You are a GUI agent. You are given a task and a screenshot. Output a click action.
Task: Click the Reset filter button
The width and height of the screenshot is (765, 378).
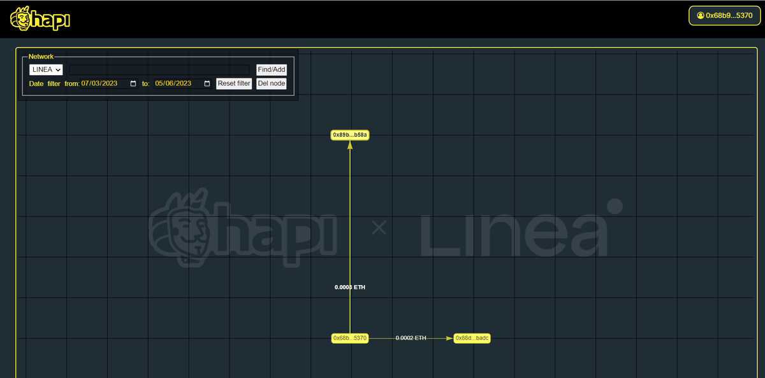click(234, 83)
